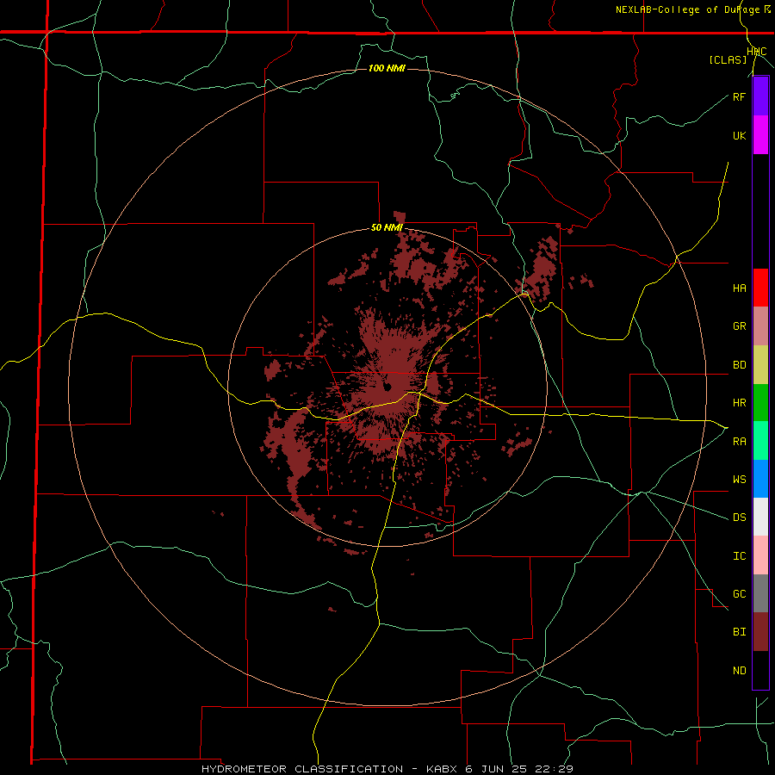Image resolution: width=775 pixels, height=775 pixels.
Task: Click the '50 NMI' range ring label
Action: click(387, 228)
